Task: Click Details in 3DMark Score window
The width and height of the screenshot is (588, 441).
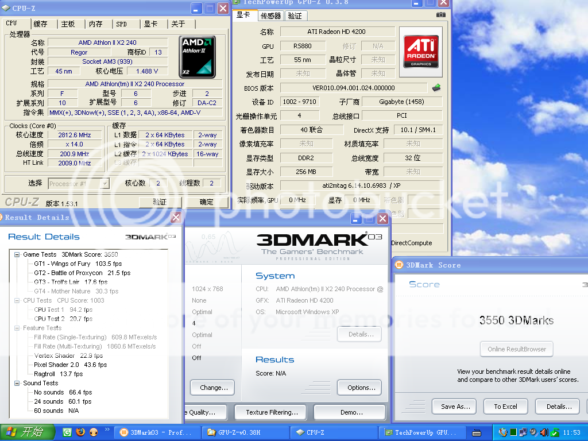Action: 558,407
